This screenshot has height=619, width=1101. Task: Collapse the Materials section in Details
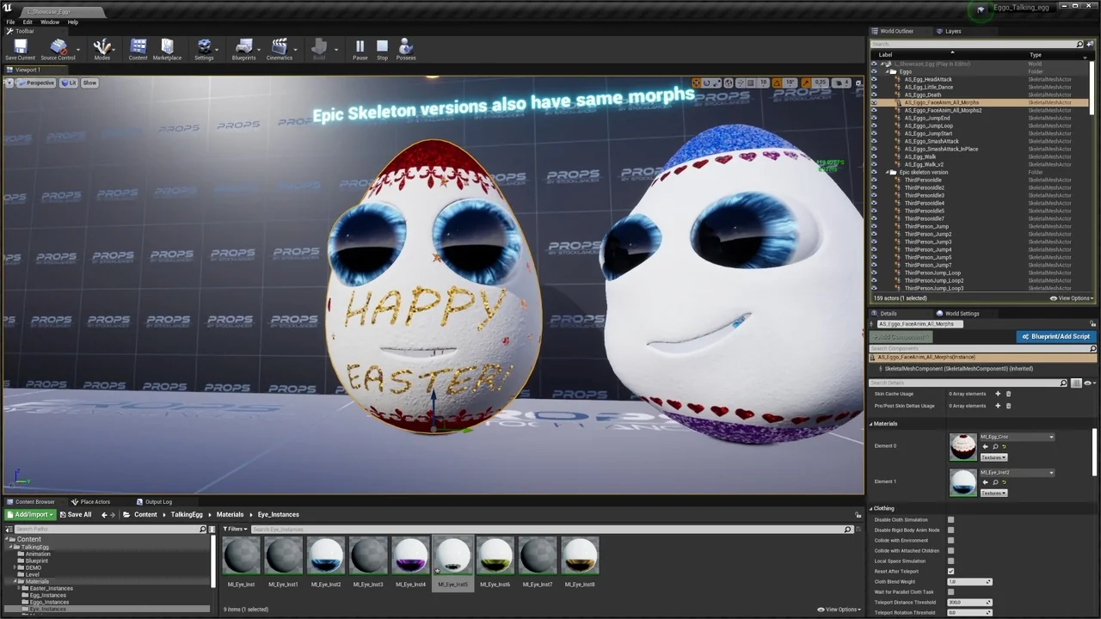pos(885,424)
